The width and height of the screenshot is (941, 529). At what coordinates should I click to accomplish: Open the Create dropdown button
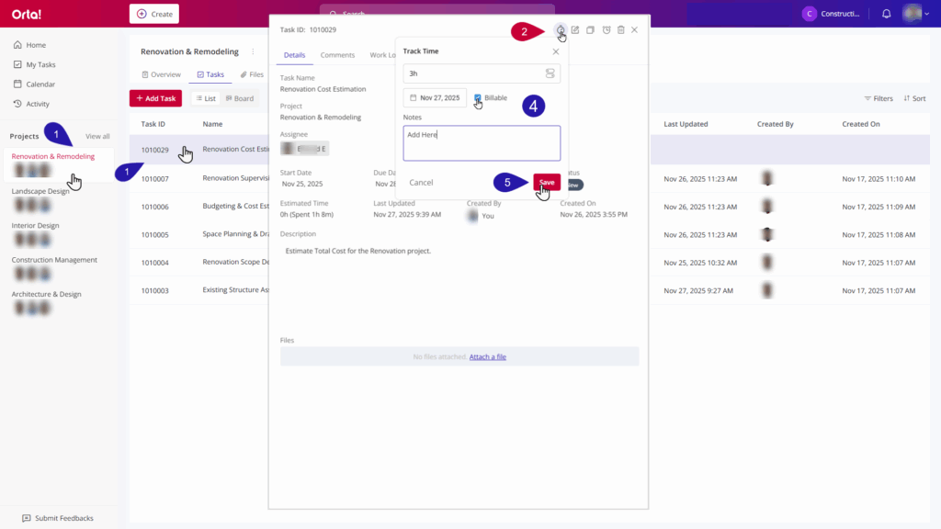tap(154, 14)
